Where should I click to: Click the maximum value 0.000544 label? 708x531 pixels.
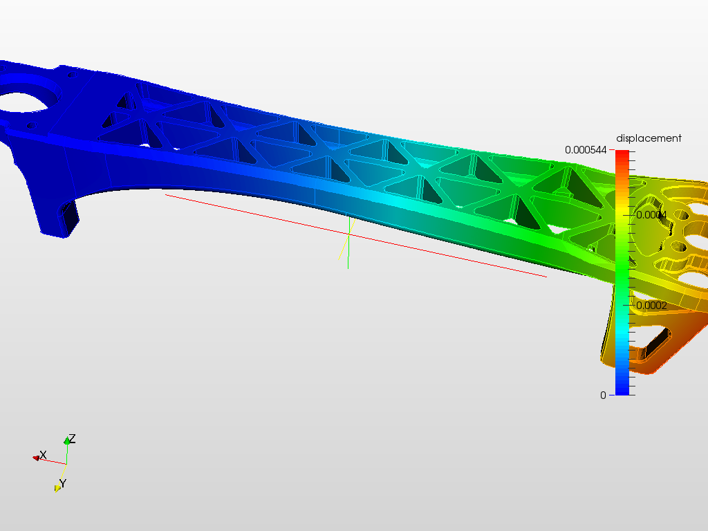click(x=586, y=150)
